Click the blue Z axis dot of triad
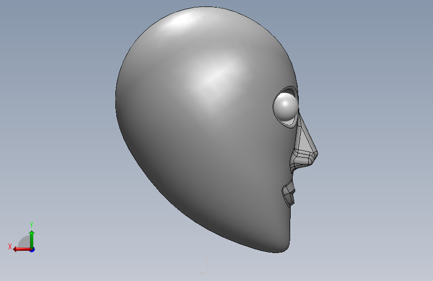The width and height of the screenshot is (433, 281). pos(32,249)
